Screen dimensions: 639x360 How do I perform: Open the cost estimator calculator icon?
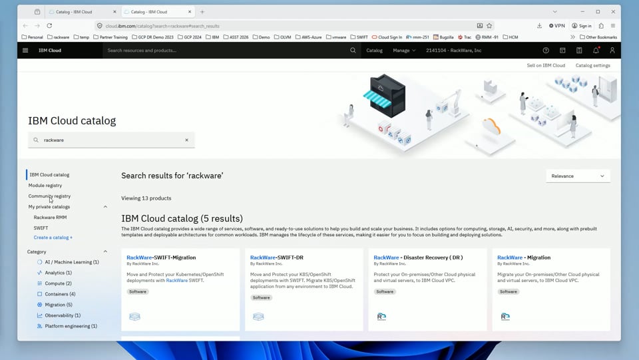coord(579,51)
